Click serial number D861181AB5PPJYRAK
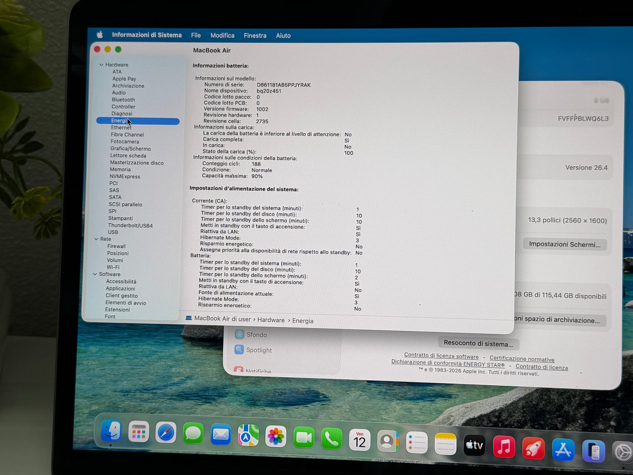The width and height of the screenshot is (633, 475). pos(283,85)
